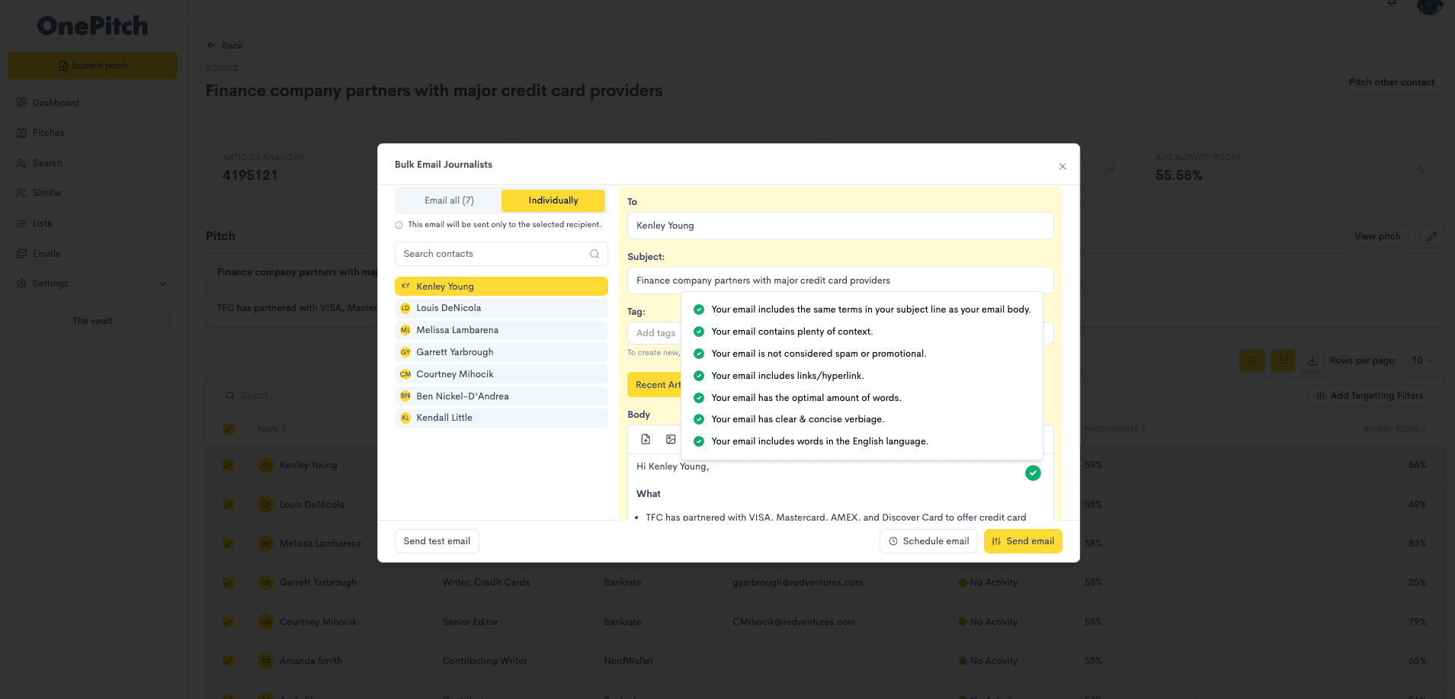The width and height of the screenshot is (1455, 699).
Task: Switch to Email all (7) tab
Action: [x=449, y=200]
